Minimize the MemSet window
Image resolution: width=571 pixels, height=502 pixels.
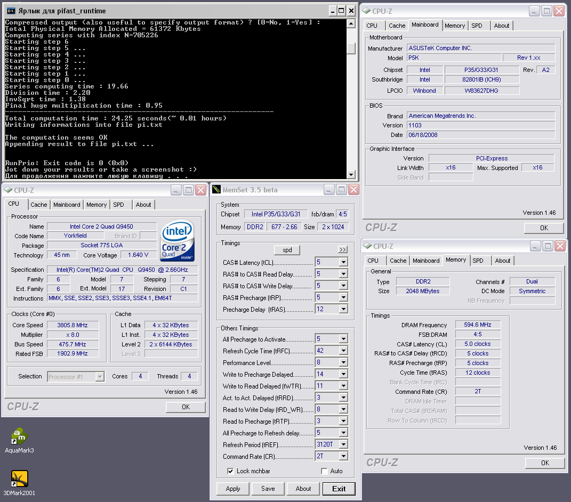[x=329, y=189]
